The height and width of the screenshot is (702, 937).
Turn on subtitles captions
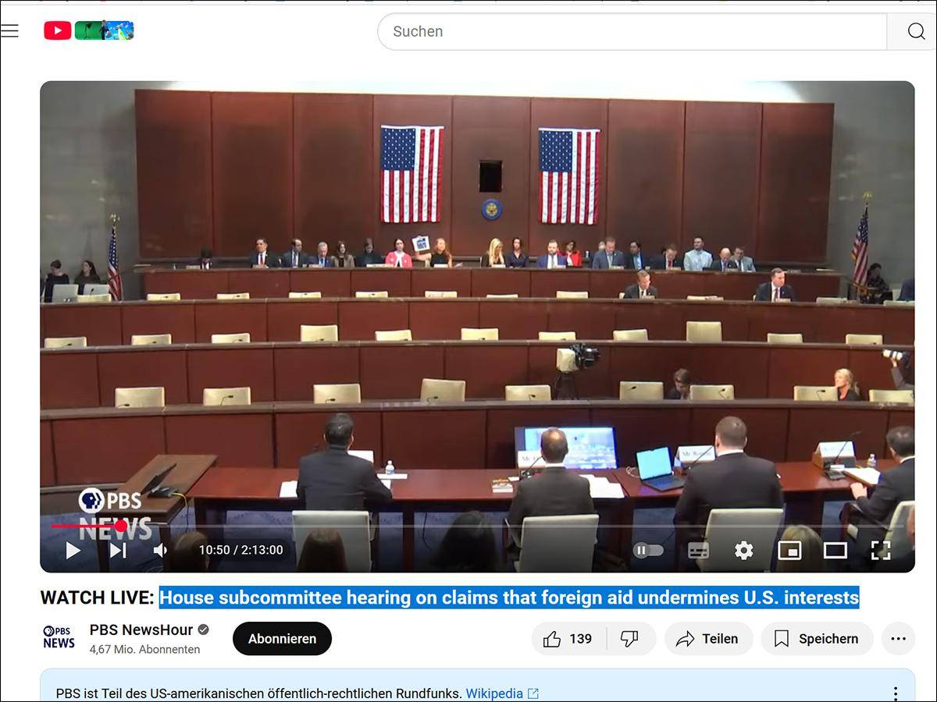coord(698,551)
